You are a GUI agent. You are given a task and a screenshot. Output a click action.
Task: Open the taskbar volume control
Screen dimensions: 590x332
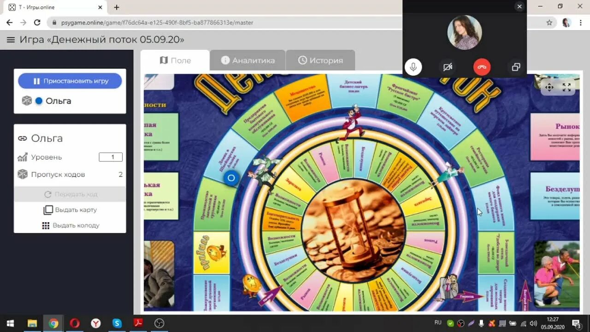click(533, 323)
